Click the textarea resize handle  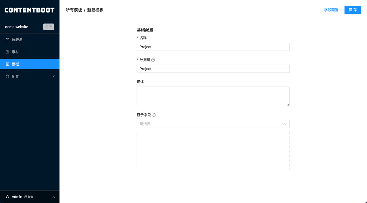[288, 104]
